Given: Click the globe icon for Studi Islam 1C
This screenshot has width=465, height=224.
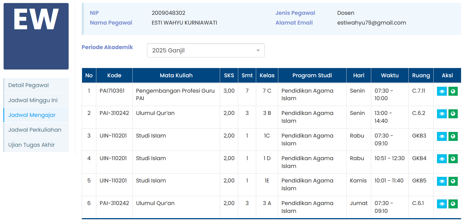Looking at the screenshot, I should tap(453, 136).
